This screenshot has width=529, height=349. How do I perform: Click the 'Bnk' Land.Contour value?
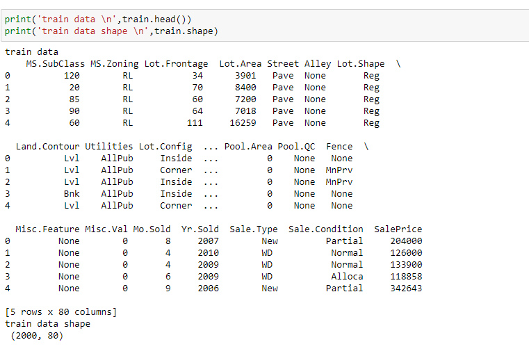click(x=72, y=194)
